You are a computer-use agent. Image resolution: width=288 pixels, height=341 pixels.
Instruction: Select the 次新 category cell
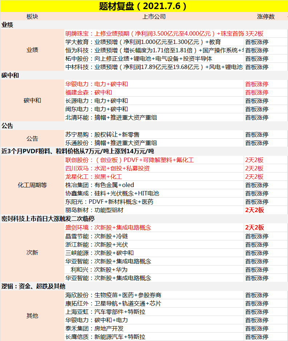(32, 253)
